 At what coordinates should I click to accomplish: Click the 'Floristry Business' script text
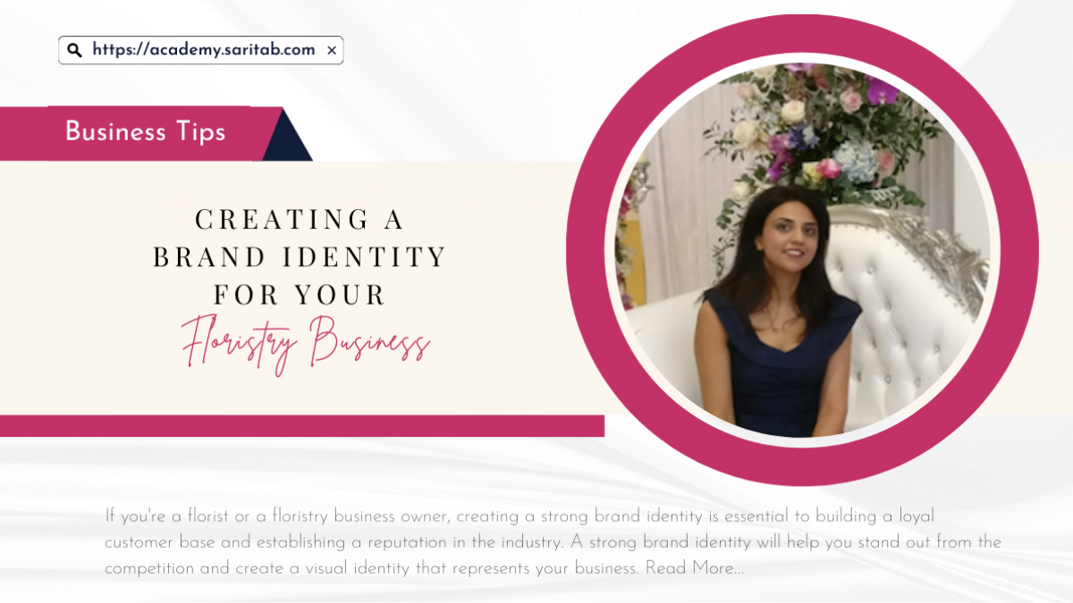(x=306, y=344)
